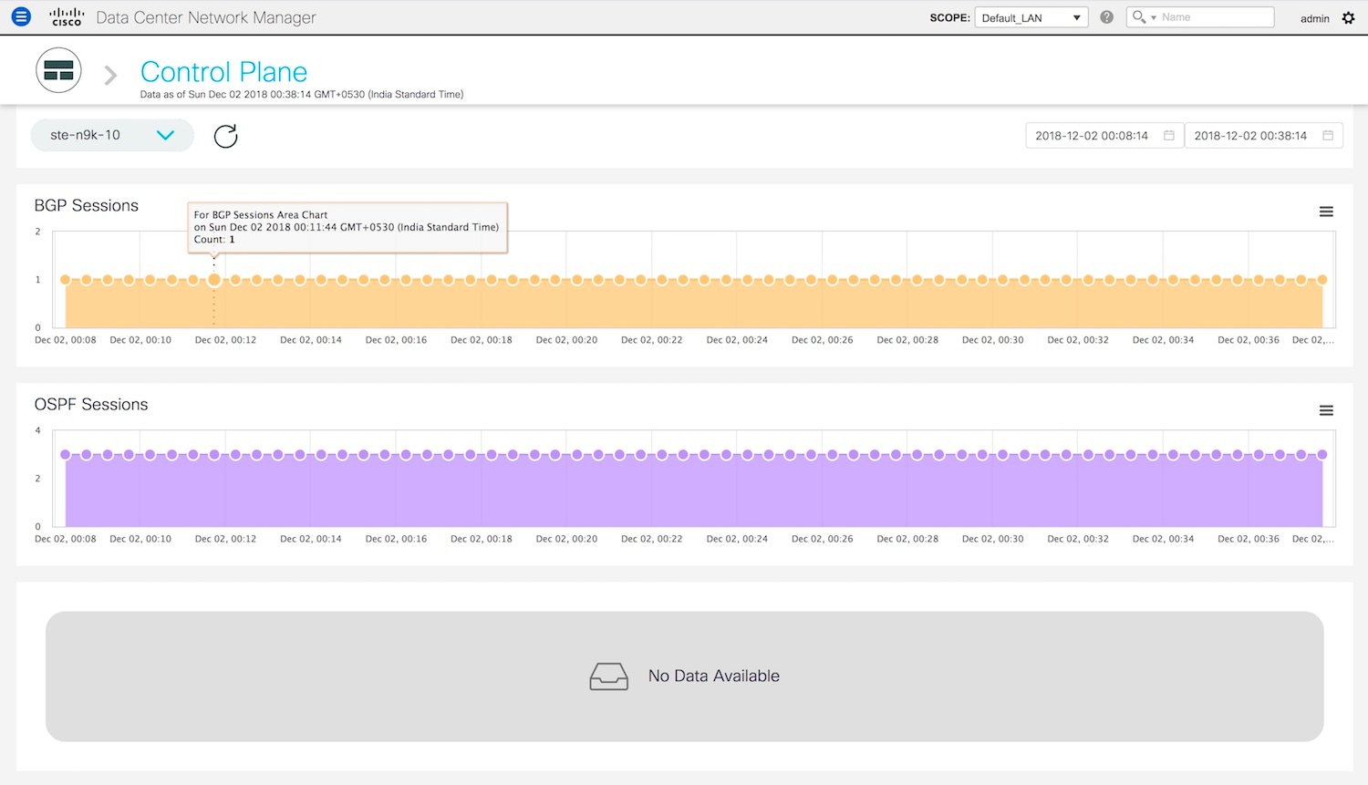The width and height of the screenshot is (1368, 785).
Task: Click the last OSPF Sessions data point
Action: [1322, 454]
